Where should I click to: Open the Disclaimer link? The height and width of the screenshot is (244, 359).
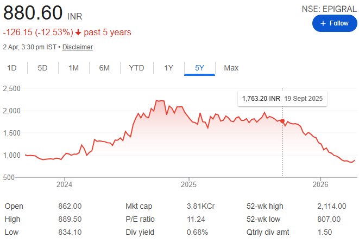78,47
